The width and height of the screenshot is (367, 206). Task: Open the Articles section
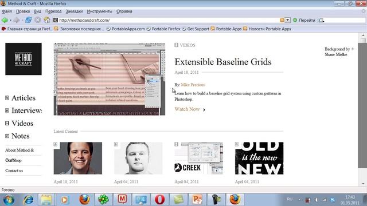click(21, 98)
